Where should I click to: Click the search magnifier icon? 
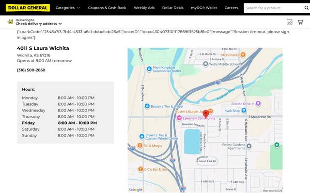point(307,8)
